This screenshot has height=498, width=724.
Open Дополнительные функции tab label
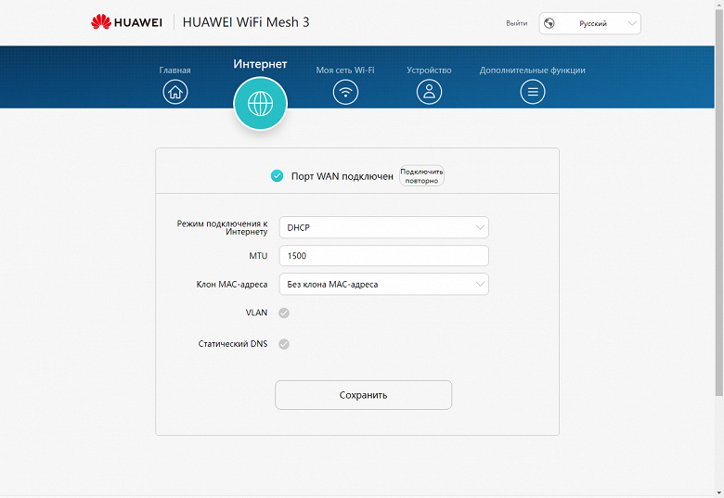[533, 70]
